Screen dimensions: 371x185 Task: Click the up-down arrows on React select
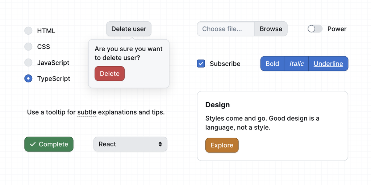[160, 144]
